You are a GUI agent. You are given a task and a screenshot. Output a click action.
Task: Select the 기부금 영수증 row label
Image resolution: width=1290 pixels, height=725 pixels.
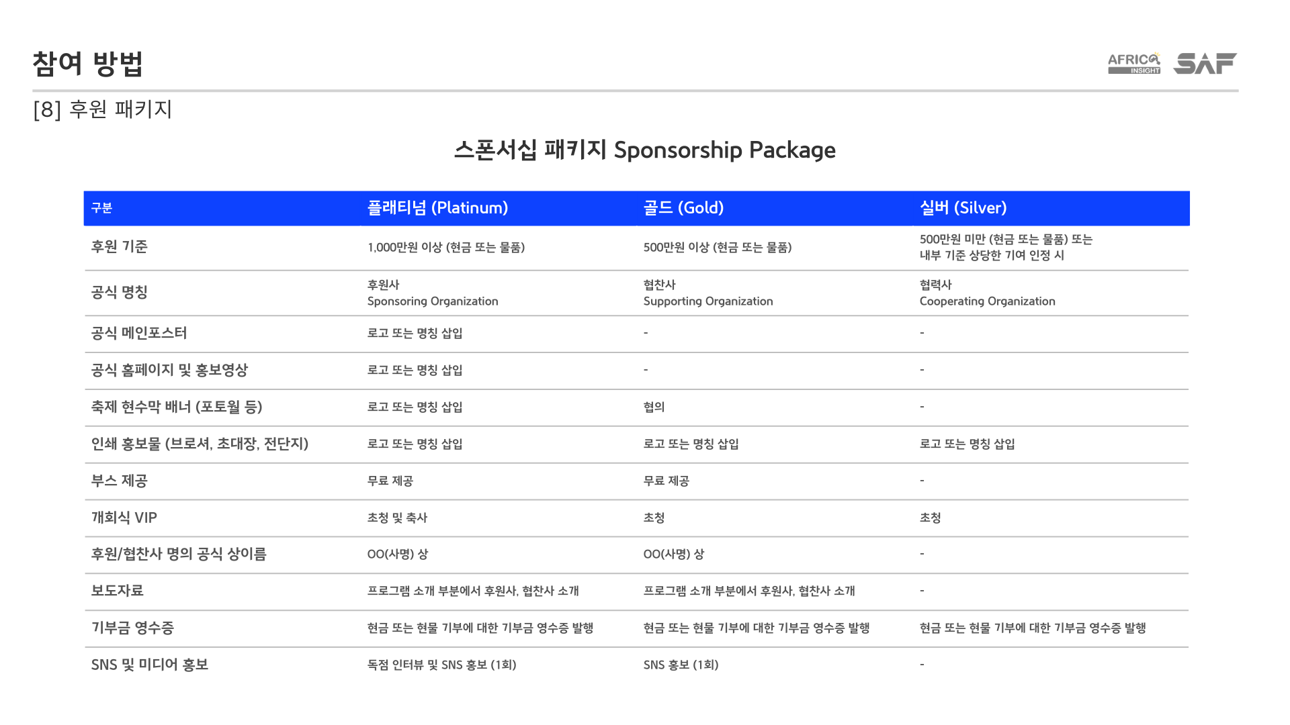[x=132, y=628]
